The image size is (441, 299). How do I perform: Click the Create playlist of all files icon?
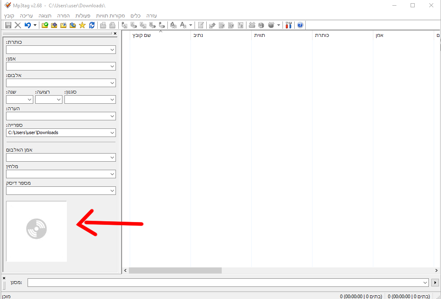point(222,25)
